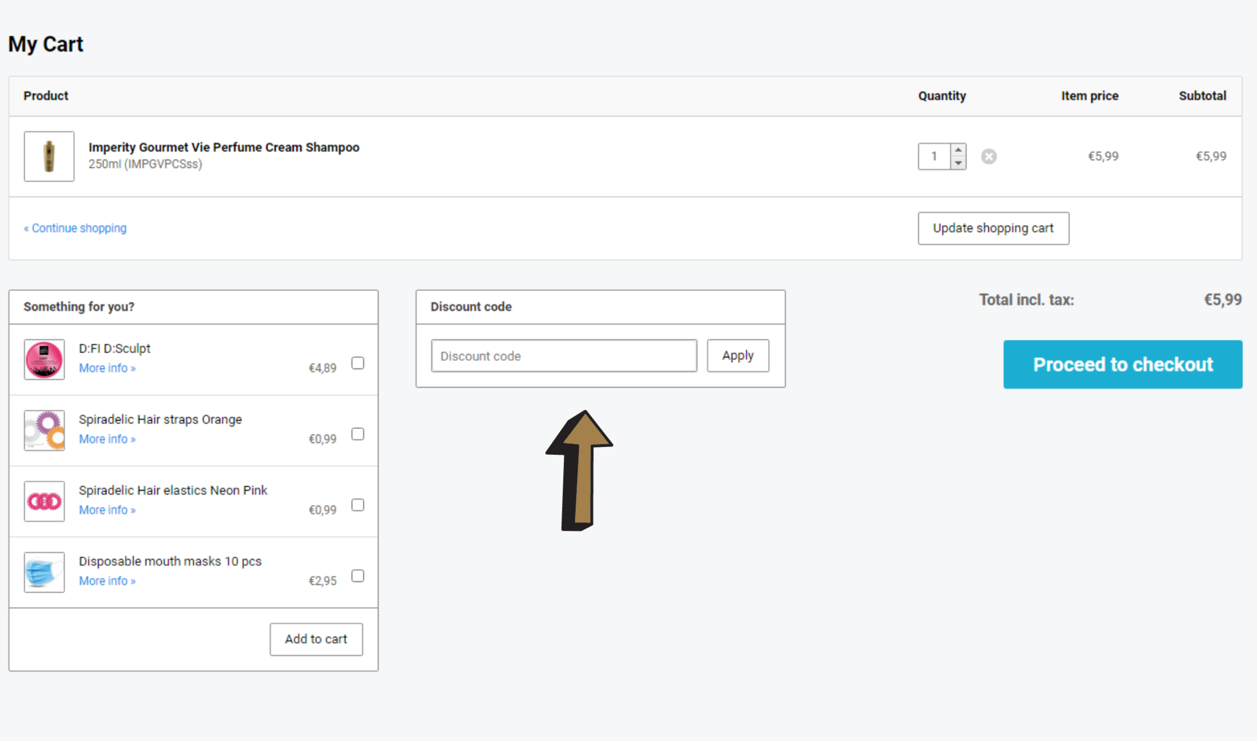The height and width of the screenshot is (741, 1257).
Task: Open More info for D:FI D:Sculpt
Action: (107, 368)
